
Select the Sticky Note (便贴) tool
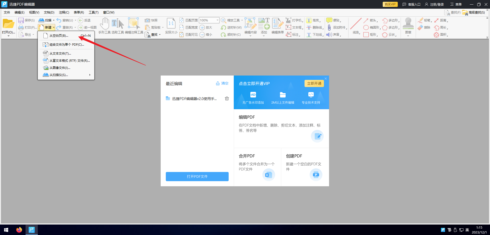point(329,20)
